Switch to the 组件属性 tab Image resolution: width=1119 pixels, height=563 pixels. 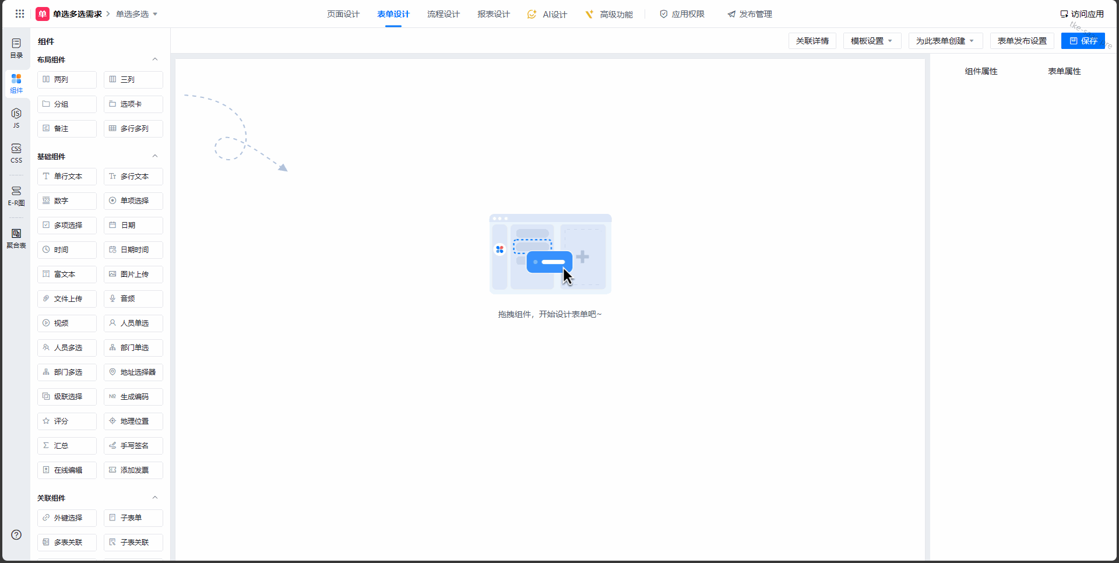[980, 71]
